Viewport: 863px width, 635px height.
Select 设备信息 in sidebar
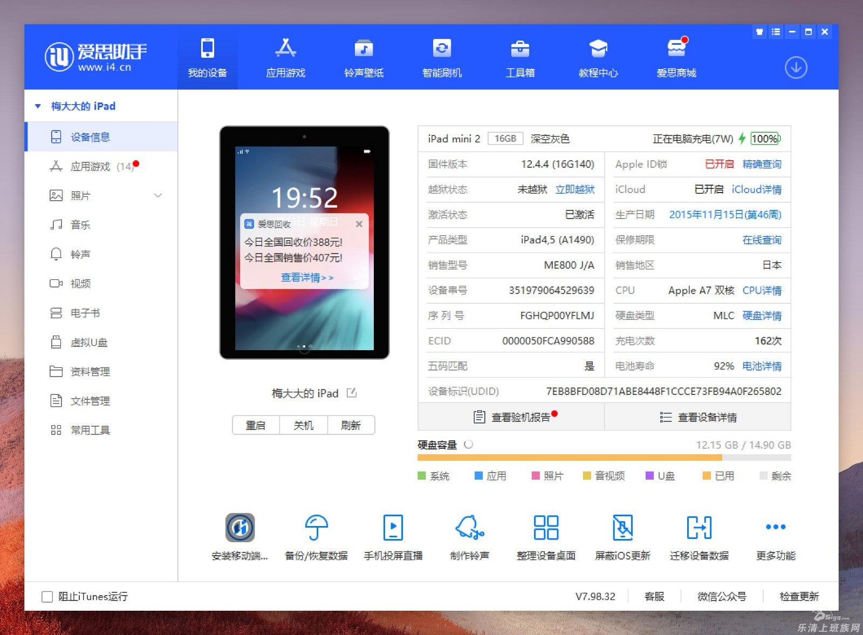(101, 137)
